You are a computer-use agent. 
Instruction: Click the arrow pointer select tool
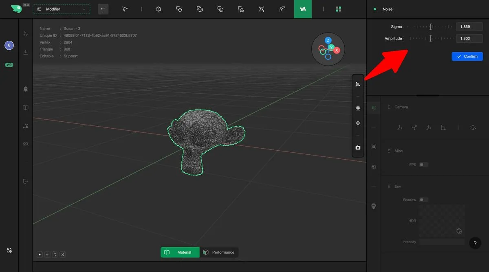tap(125, 9)
